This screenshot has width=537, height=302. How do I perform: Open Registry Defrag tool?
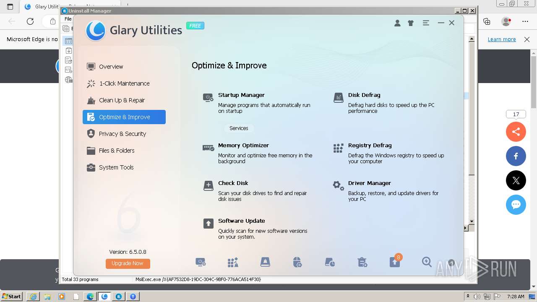[370, 146]
